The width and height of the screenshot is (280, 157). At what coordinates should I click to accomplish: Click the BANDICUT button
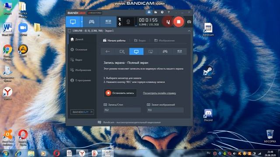(82, 112)
